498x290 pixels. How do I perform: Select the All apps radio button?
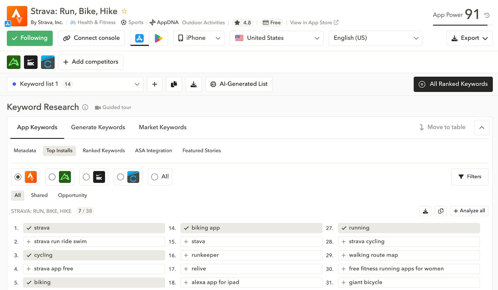(x=155, y=177)
